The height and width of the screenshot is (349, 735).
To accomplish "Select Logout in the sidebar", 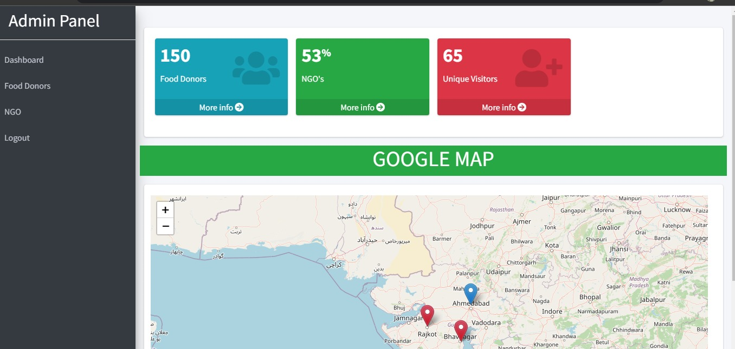I will tap(17, 137).
